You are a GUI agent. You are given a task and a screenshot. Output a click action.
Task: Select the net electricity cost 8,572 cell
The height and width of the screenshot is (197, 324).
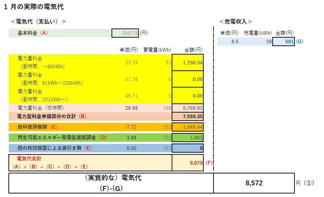(x=254, y=183)
